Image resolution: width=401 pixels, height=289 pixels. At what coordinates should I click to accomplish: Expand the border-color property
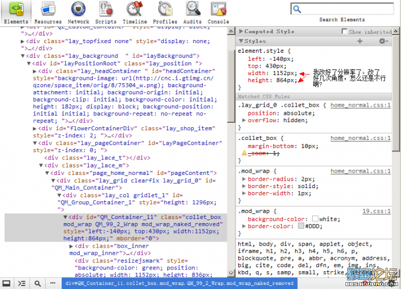tap(243, 226)
